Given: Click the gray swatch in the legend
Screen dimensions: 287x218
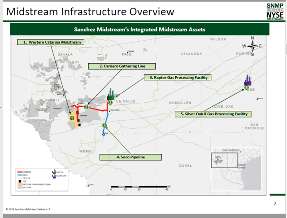Looking at the screenshot, I should (x=20, y=187).
